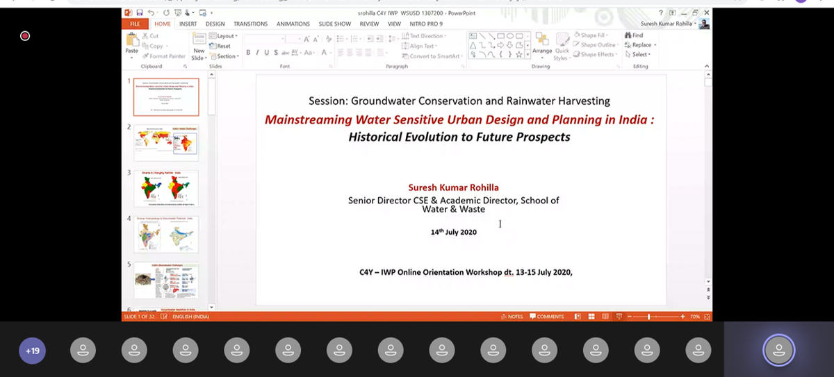Switch to the REVIEW tab
Image resolution: width=834 pixels, height=377 pixels.
(x=369, y=24)
